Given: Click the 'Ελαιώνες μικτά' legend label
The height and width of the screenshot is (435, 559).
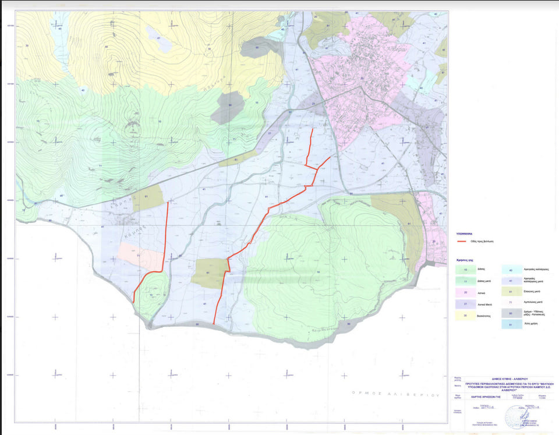Looking at the screenshot, I should point(532,291).
